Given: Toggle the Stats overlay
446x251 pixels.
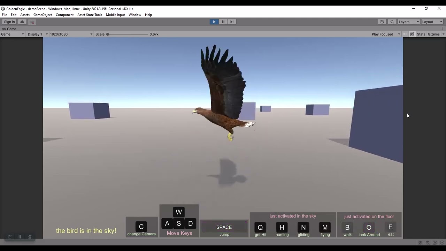Looking at the screenshot, I should click(421, 34).
